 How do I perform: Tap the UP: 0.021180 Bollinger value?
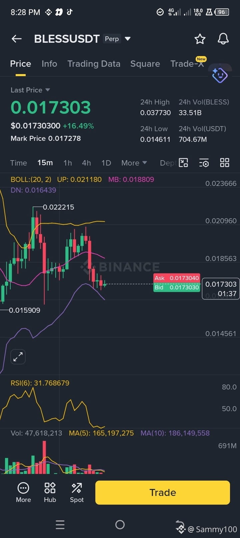coord(79,180)
